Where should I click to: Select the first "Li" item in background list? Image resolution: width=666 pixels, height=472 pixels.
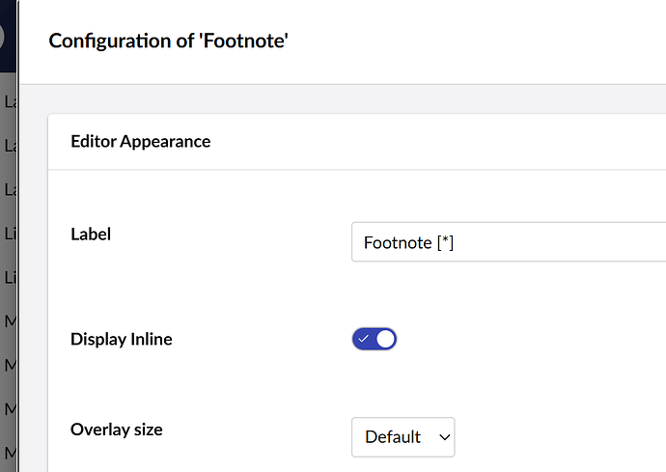point(10,234)
